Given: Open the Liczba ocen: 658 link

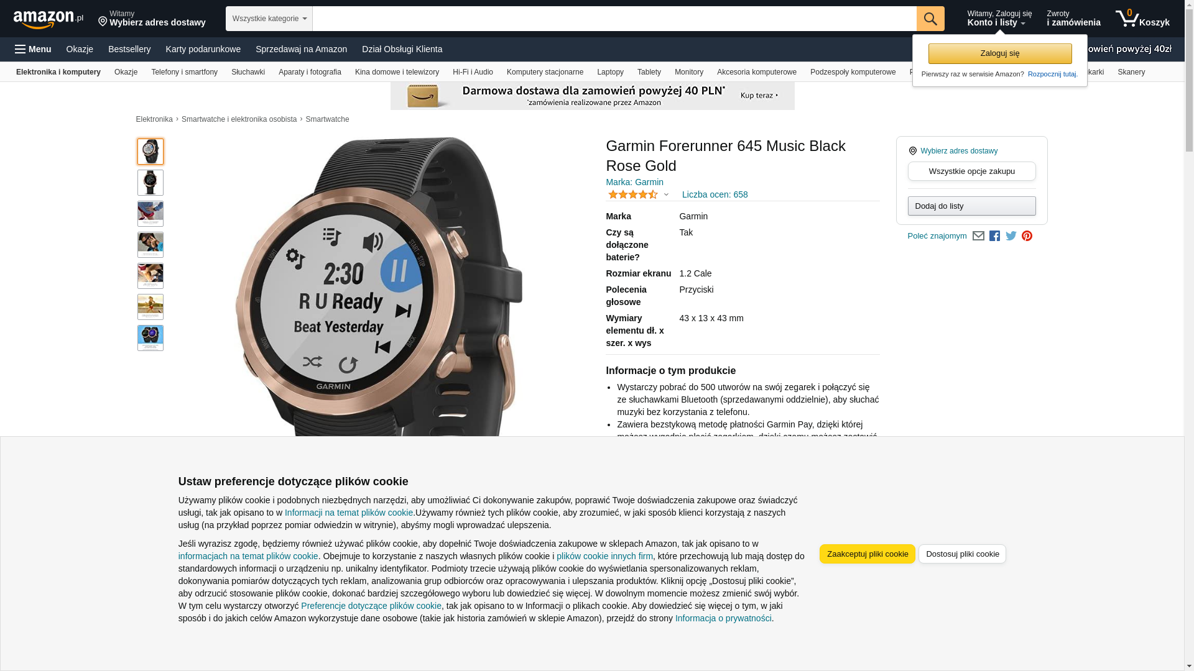Looking at the screenshot, I should (715, 194).
